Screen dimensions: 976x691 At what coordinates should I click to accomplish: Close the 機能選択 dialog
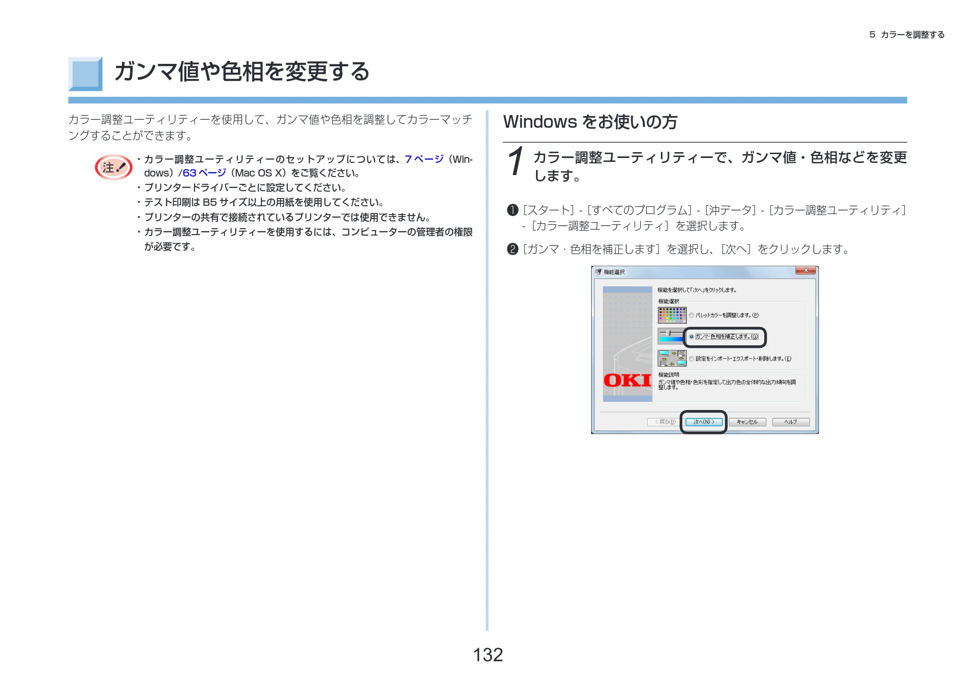[x=805, y=270]
